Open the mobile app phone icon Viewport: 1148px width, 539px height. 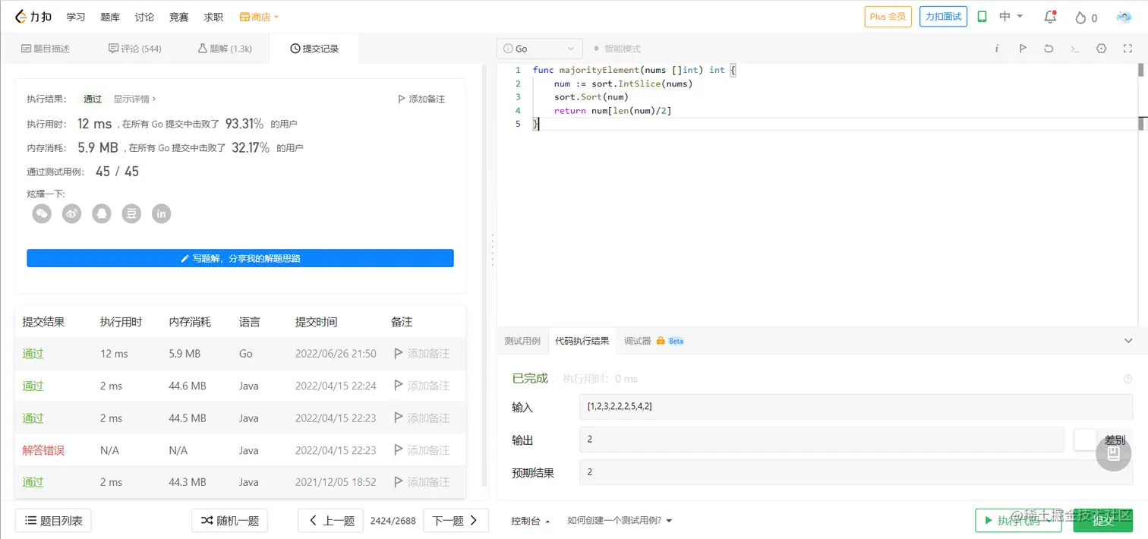[x=982, y=17]
